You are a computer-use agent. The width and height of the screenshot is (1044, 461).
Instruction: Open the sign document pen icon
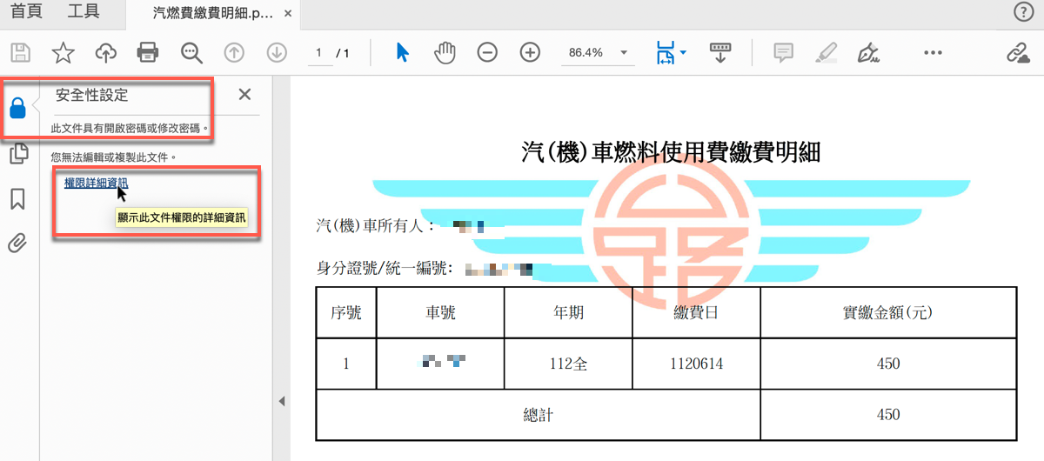pyautogui.click(x=867, y=53)
